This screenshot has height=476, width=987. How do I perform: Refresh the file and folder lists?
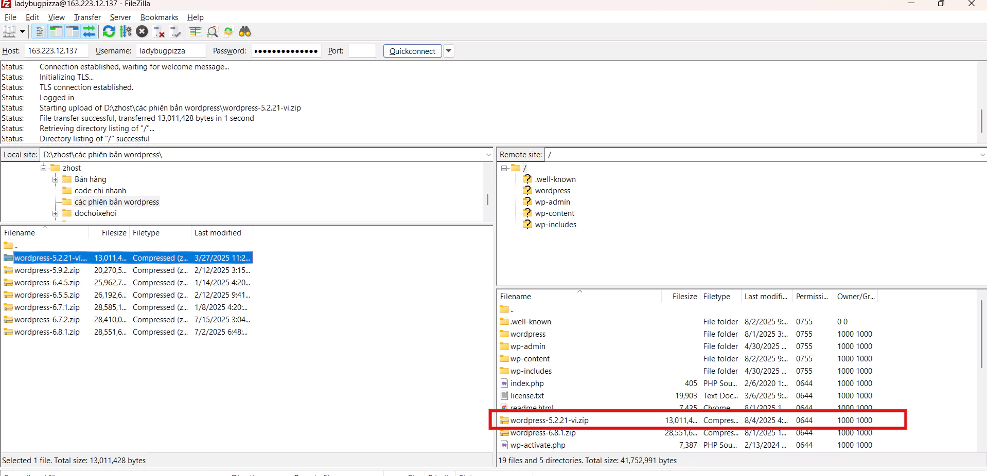point(109,32)
